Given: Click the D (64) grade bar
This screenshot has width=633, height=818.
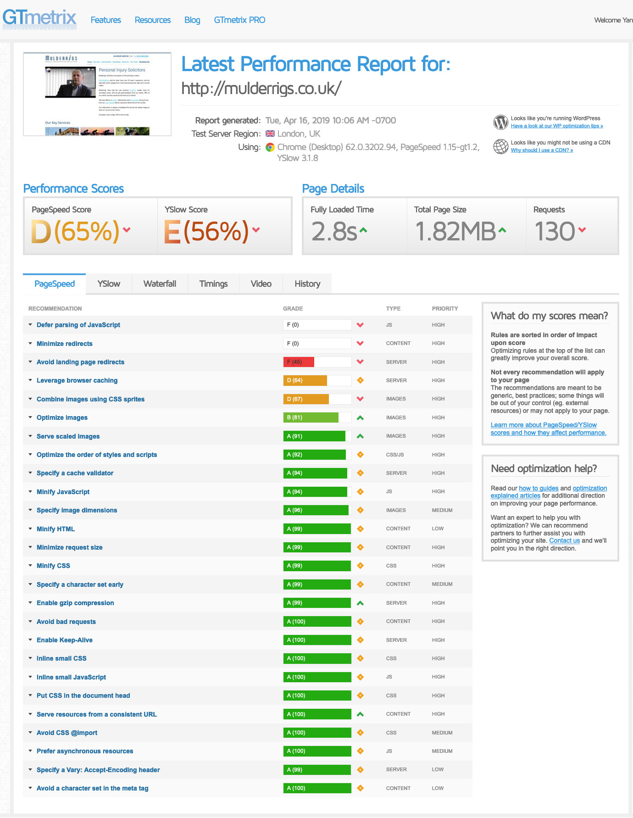Looking at the screenshot, I should click(x=317, y=380).
